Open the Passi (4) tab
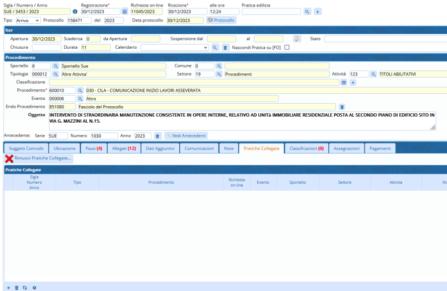This screenshot has width=447, height=291. (94, 148)
